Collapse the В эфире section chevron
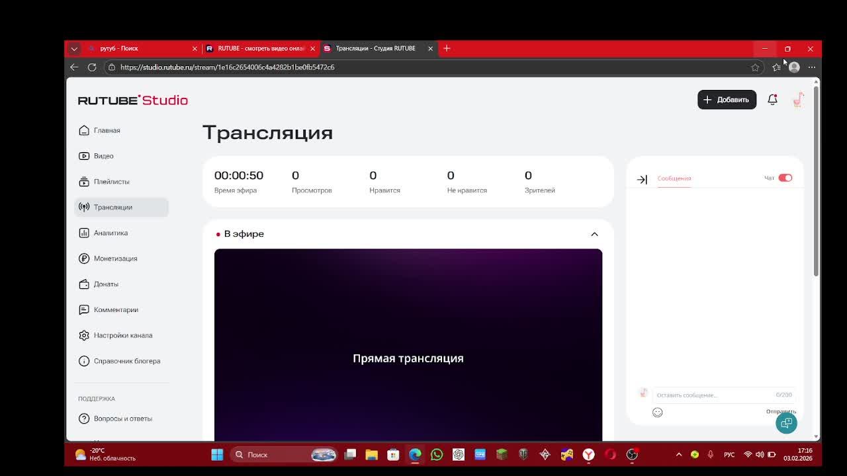The image size is (847, 476). coord(594,234)
